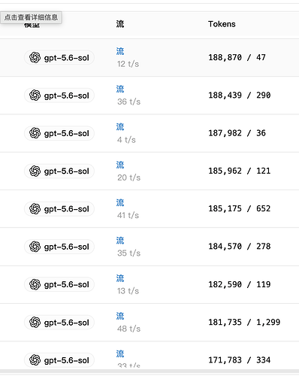The height and width of the screenshot is (376, 299).
Task: Click the 流 column header
Action: 120,24
